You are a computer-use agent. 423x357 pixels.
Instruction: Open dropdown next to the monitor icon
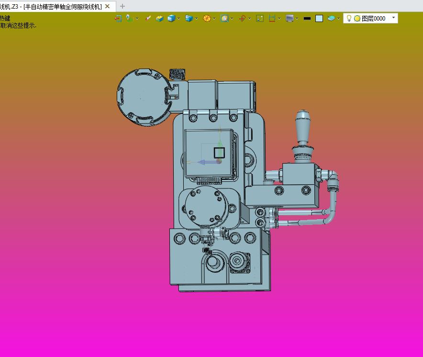click(297, 19)
